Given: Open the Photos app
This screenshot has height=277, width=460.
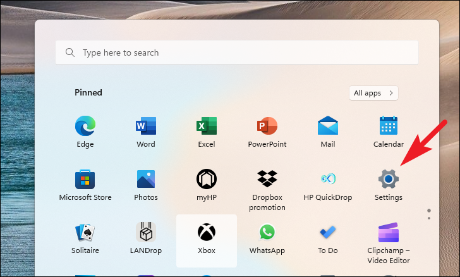Looking at the screenshot, I should point(146,185).
